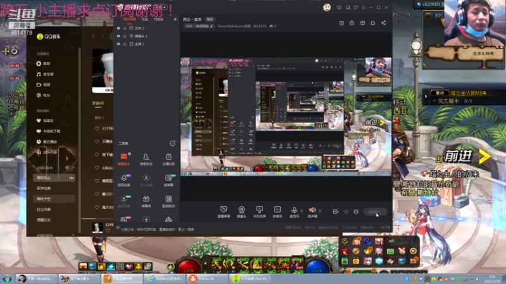This screenshot has height=284, width=506.
Task: Lock the 摄像头 1 source layer
Action: [125, 36]
